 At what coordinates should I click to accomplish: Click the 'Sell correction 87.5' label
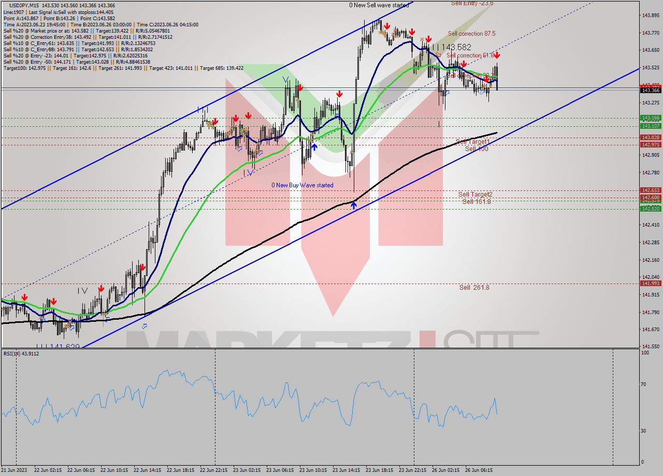coord(471,34)
